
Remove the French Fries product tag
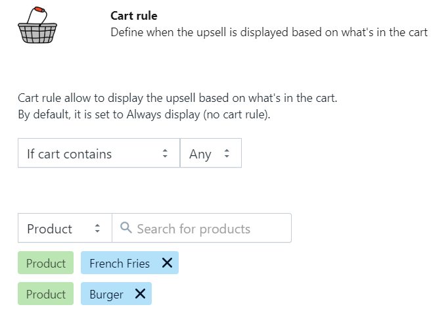[x=167, y=263]
